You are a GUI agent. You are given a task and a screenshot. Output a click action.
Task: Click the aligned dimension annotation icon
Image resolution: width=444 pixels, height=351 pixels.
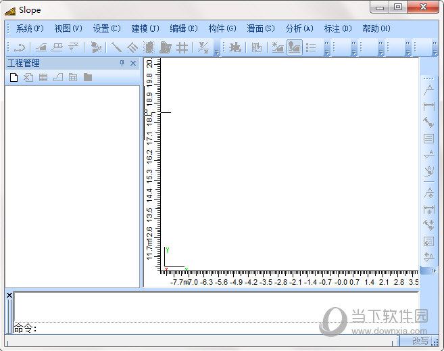pyautogui.click(x=428, y=122)
